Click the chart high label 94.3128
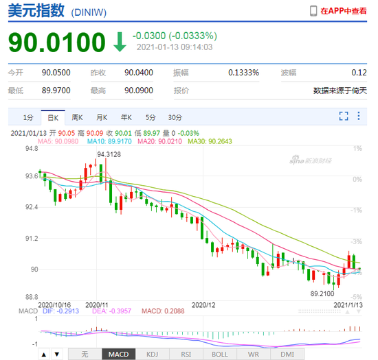Screen dimensions: 378x360 coord(109,154)
